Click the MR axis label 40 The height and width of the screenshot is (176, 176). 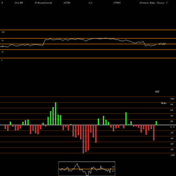point(172,116)
